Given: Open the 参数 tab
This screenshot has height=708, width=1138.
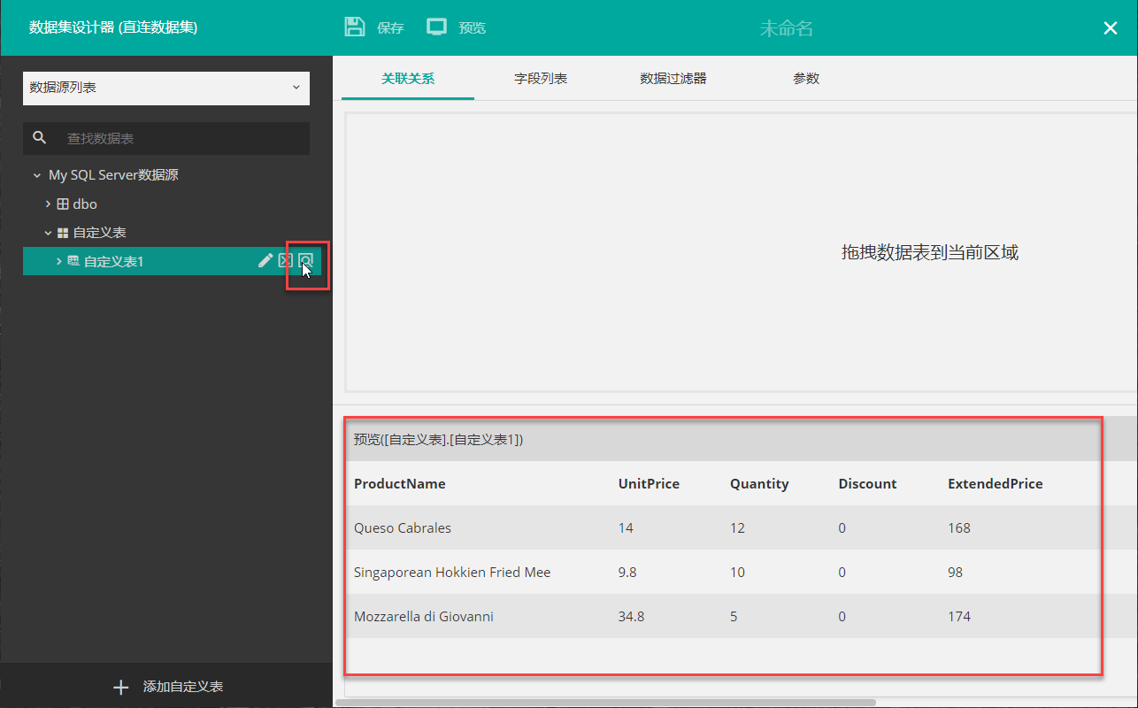Looking at the screenshot, I should pos(805,79).
